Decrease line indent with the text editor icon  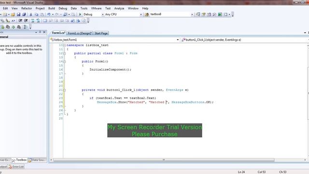click(x=20, y=21)
